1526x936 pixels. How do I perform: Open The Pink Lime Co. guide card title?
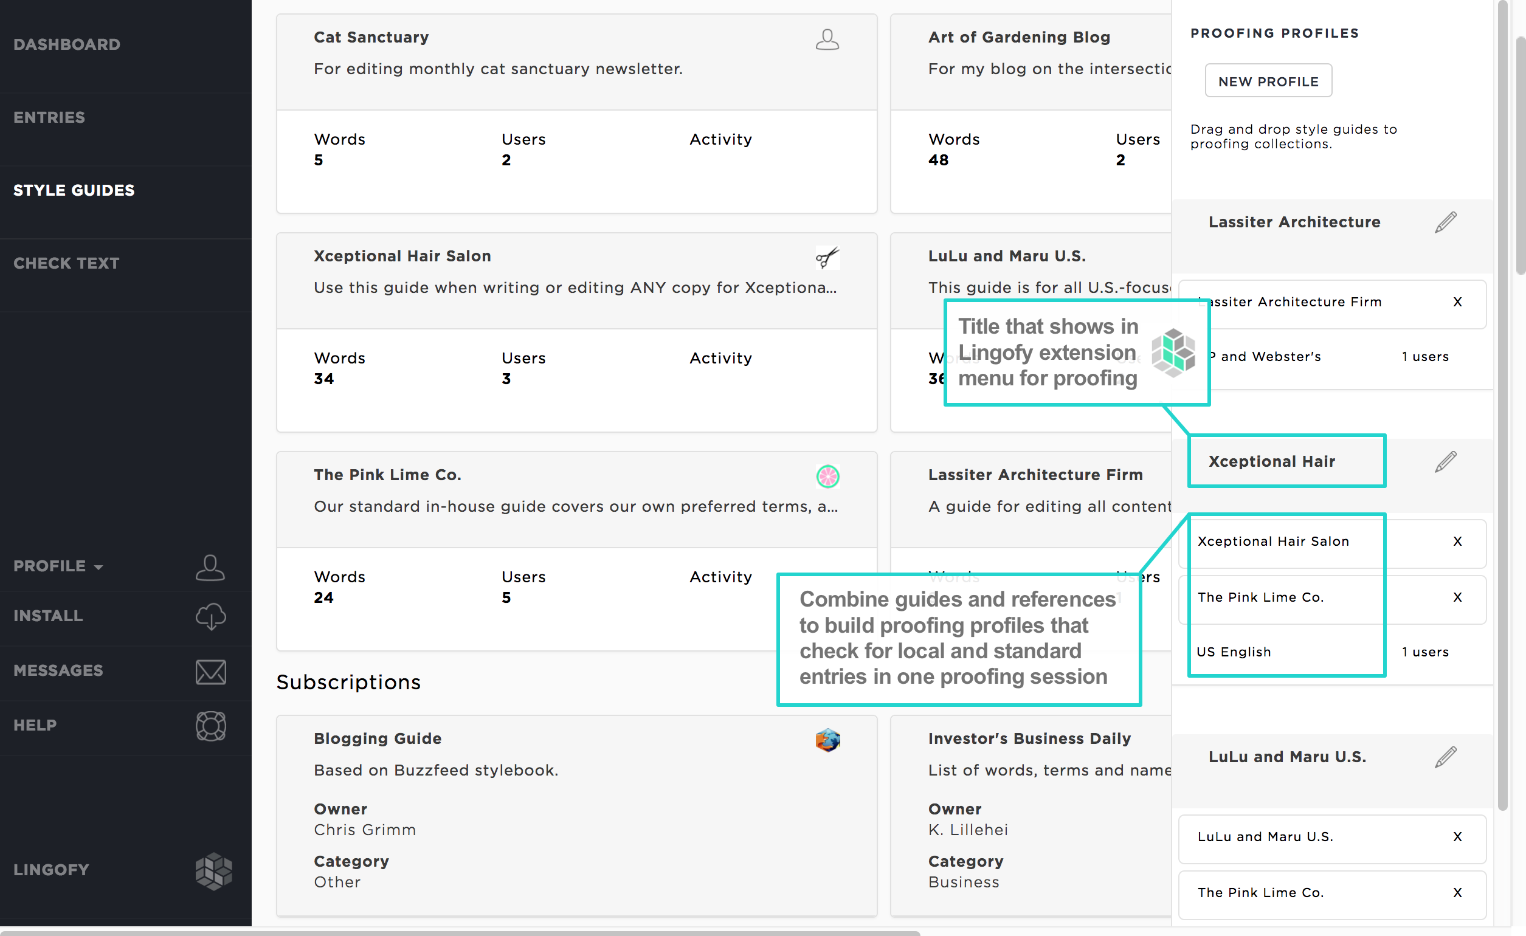(387, 475)
